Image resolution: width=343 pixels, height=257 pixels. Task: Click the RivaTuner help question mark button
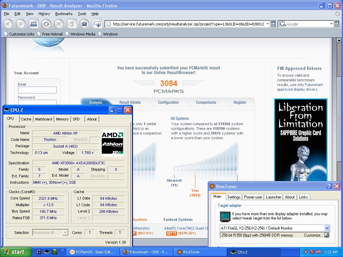click(x=329, y=186)
